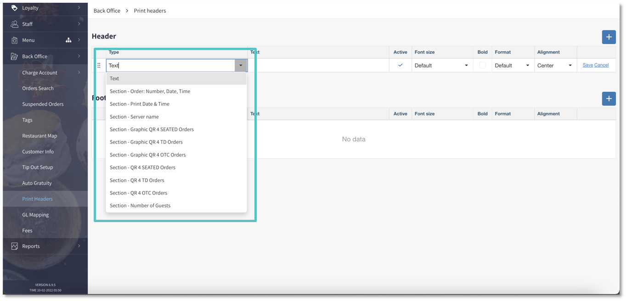
Task: Click the Back Office folder icon
Action: (14, 56)
